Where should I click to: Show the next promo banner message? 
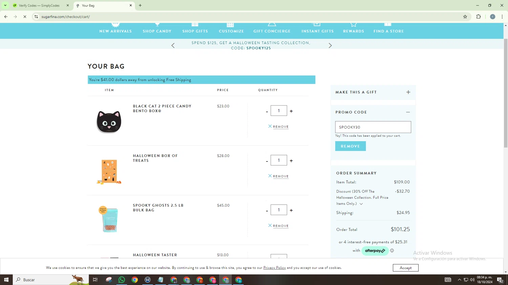(x=330, y=46)
